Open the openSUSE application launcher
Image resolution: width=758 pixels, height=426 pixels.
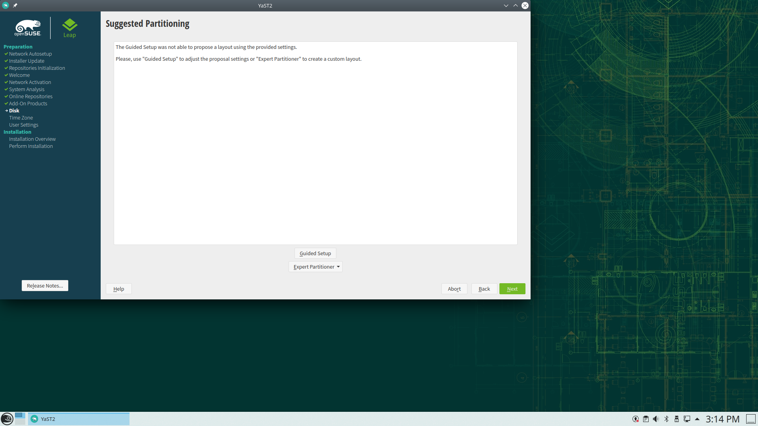pyautogui.click(x=7, y=419)
